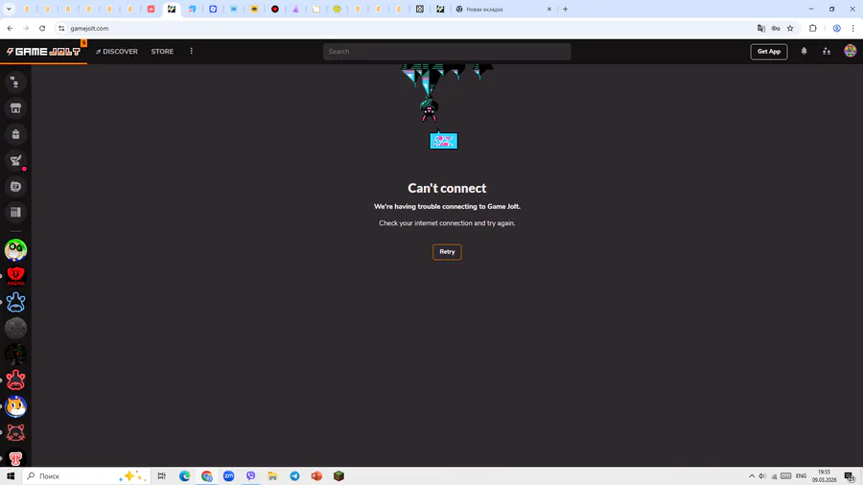Screen dimensions: 863x485
Task: Switch to the dice icon tab
Action: tap(419, 10)
